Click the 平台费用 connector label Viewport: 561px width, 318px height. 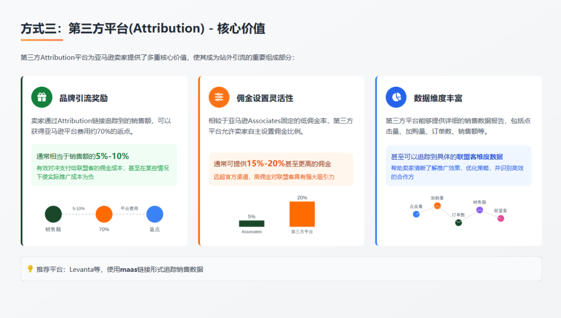click(129, 209)
